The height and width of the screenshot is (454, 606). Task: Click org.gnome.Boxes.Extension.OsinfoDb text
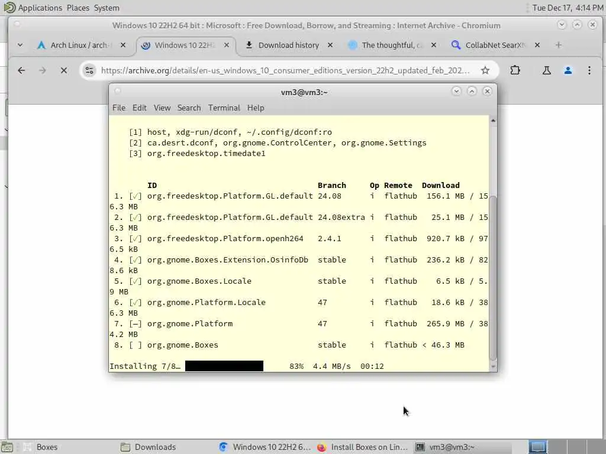(227, 260)
